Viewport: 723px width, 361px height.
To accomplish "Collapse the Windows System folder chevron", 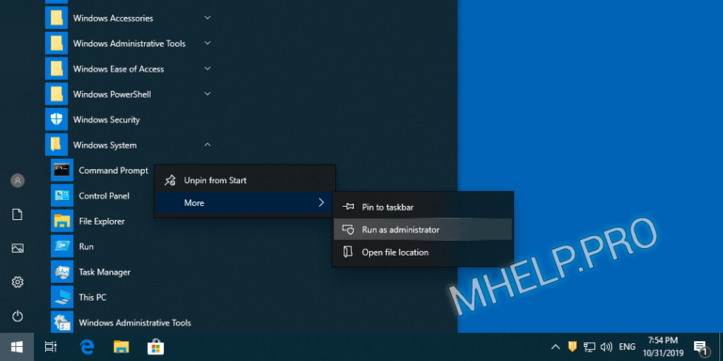I will [207, 145].
